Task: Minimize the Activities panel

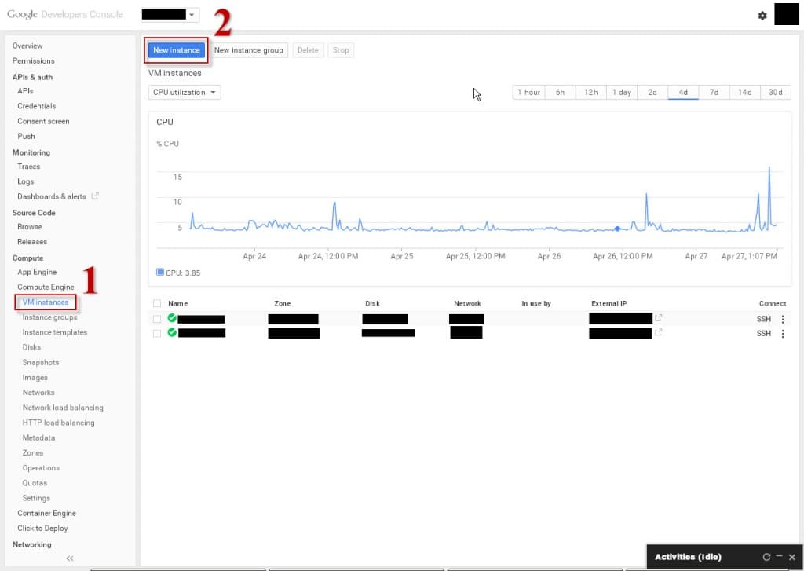Action: pos(779,557)
